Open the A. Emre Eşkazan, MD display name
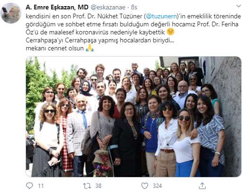Image resolution: width=246 pixels, height=194 pixels. point(57,7)
